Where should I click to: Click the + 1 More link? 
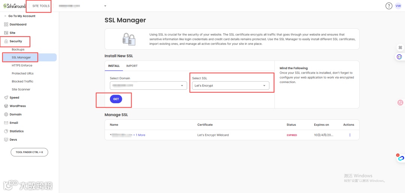139,135
